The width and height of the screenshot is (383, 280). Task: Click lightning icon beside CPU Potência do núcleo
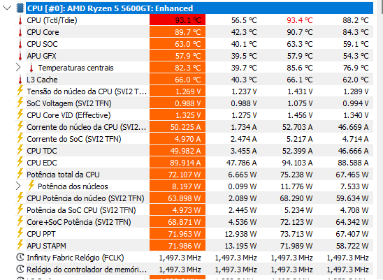(x=20, y=198)
